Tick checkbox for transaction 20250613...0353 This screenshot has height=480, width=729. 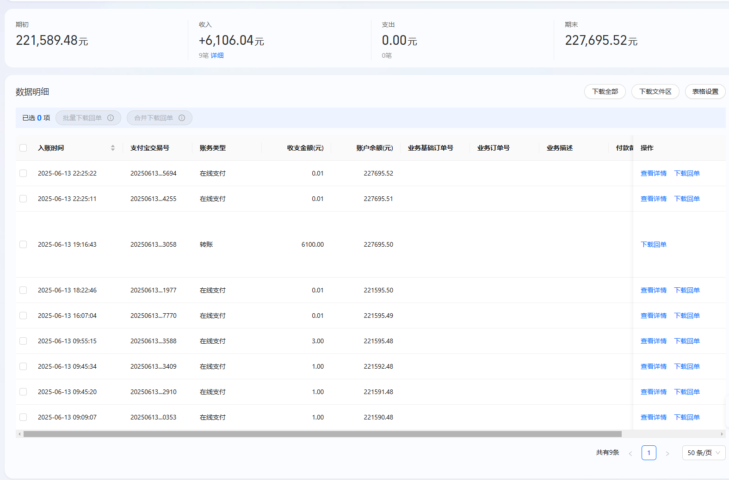(23, 417)
